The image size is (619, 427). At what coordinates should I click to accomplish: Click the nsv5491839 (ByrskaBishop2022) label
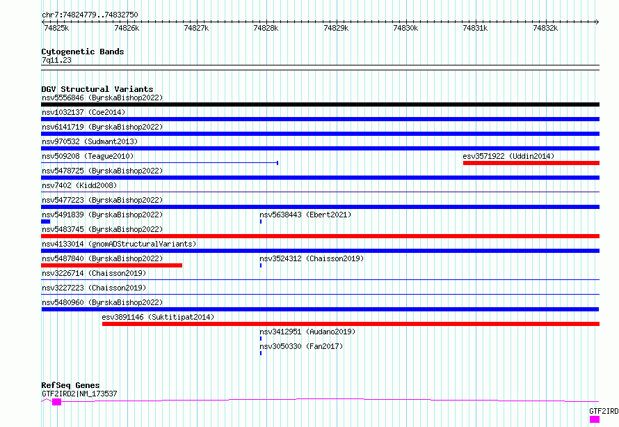coord(102,215)
